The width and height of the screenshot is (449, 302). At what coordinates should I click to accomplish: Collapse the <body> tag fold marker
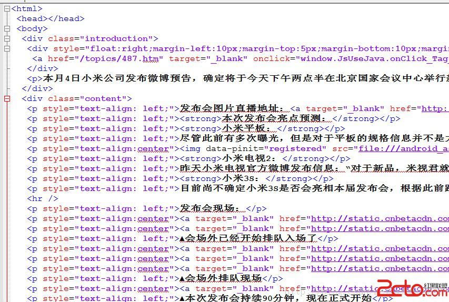(7, 29)
